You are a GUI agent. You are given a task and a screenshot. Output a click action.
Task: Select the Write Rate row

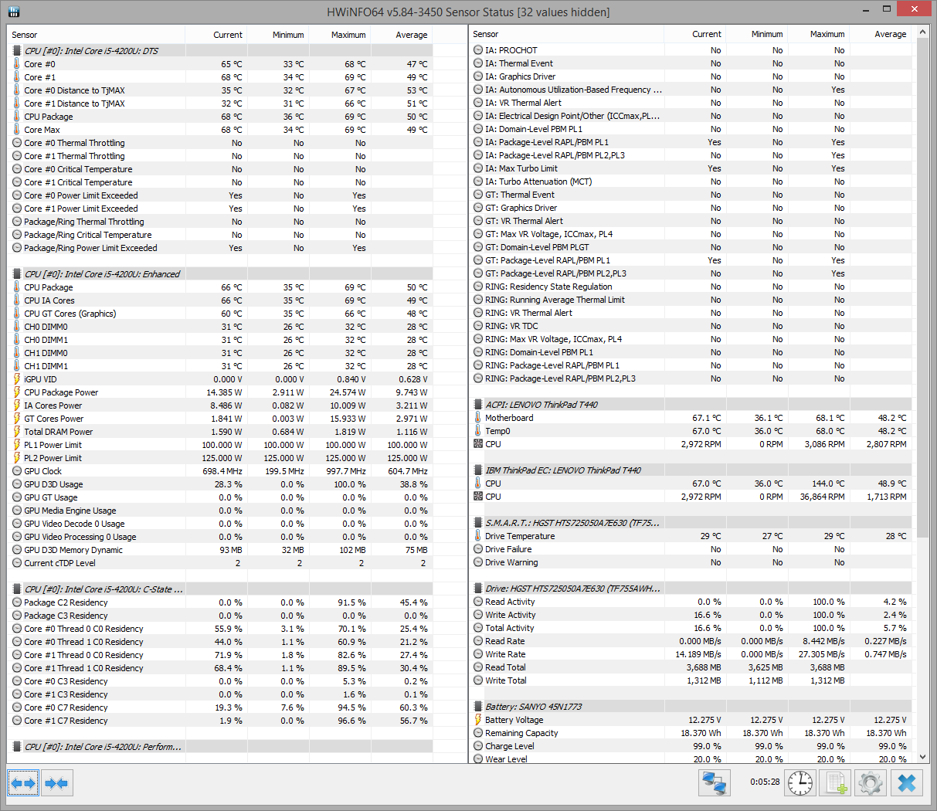pyautogui.click(x=691, y=654)
